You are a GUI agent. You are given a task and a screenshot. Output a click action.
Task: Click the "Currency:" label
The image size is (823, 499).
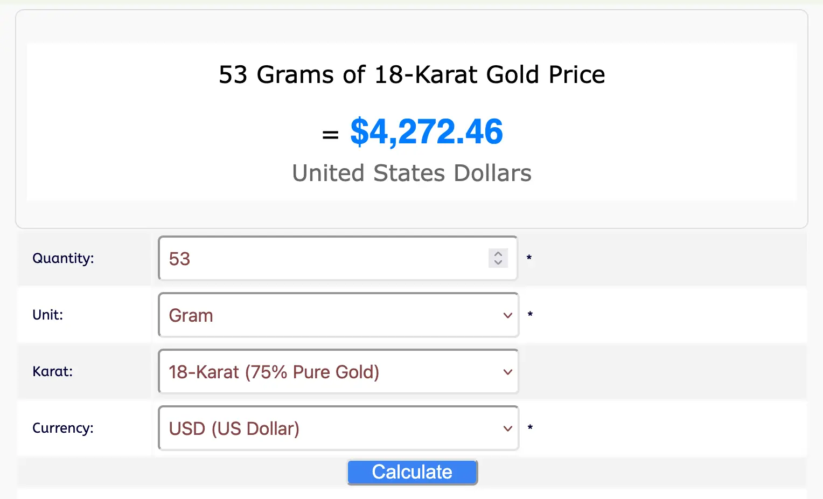tap(63, 428)
